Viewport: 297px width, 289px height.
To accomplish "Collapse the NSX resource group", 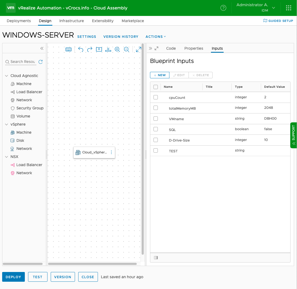I will 6,157.
